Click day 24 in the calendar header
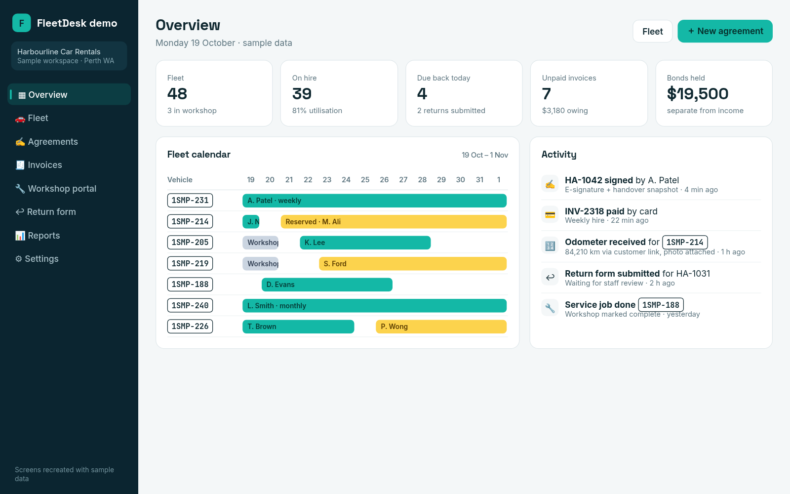 (346, 180)
